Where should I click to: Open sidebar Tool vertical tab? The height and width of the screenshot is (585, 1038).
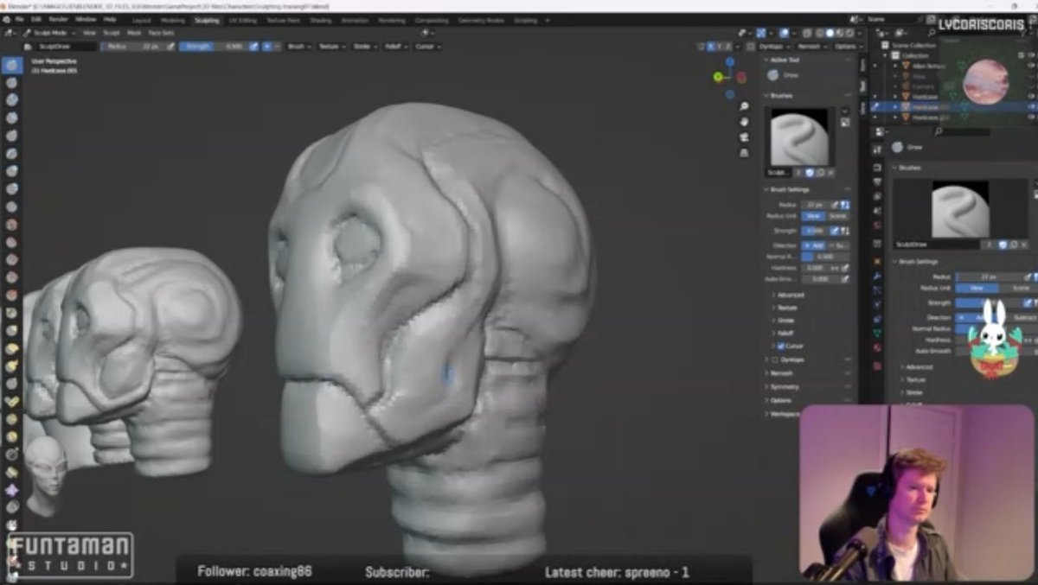coord(863,85)
